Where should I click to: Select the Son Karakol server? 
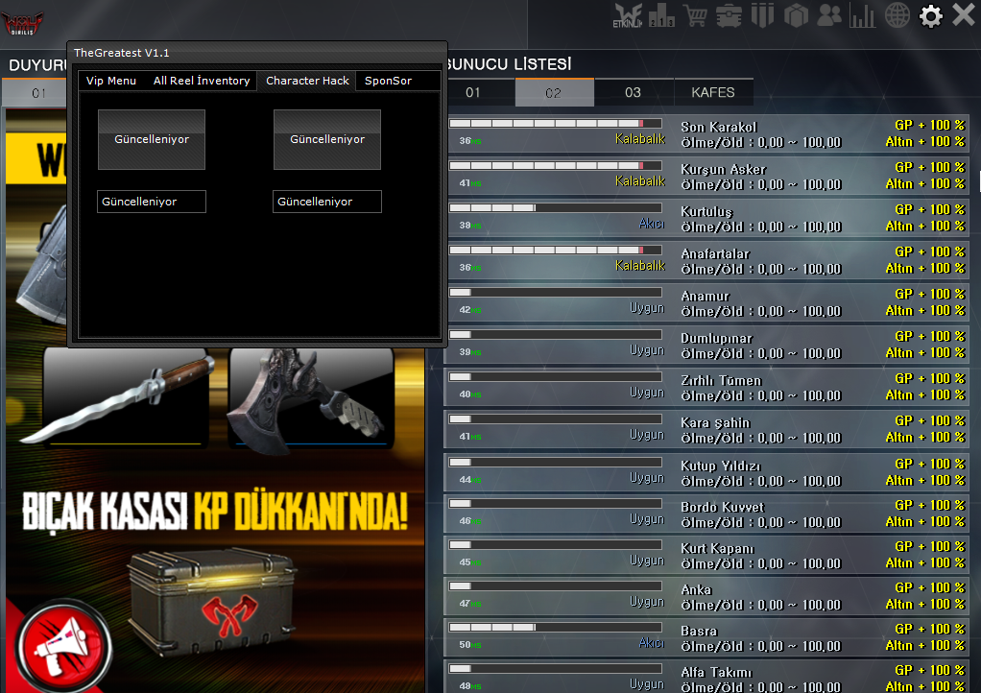pyautogui.click(x=707, y=133)
